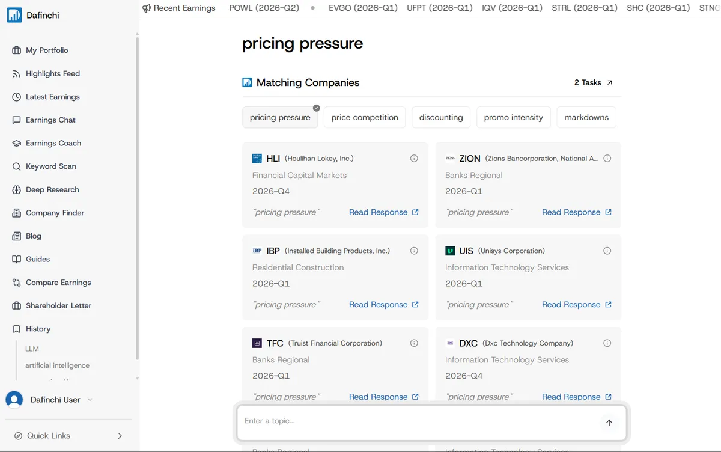Image resolution: width=721 pixels, height=452 pixels.
Task: Submit topic with the up arrow button
Action: point(609,423)
